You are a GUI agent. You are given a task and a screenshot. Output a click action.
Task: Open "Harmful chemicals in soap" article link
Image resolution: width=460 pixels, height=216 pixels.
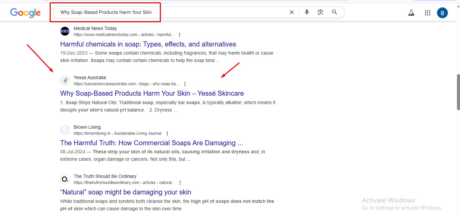tap(148, 44)
